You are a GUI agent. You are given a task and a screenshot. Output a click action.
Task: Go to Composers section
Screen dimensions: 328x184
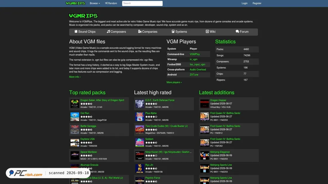click(x=116, y=32)
